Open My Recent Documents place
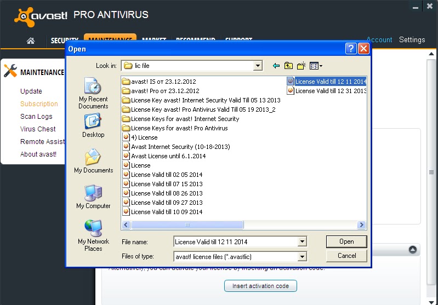 pos(93,94)
